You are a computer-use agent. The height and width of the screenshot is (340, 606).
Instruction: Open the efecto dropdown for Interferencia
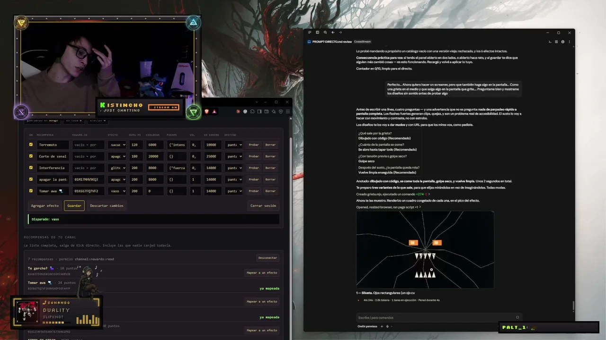click(x=117, y=168)
